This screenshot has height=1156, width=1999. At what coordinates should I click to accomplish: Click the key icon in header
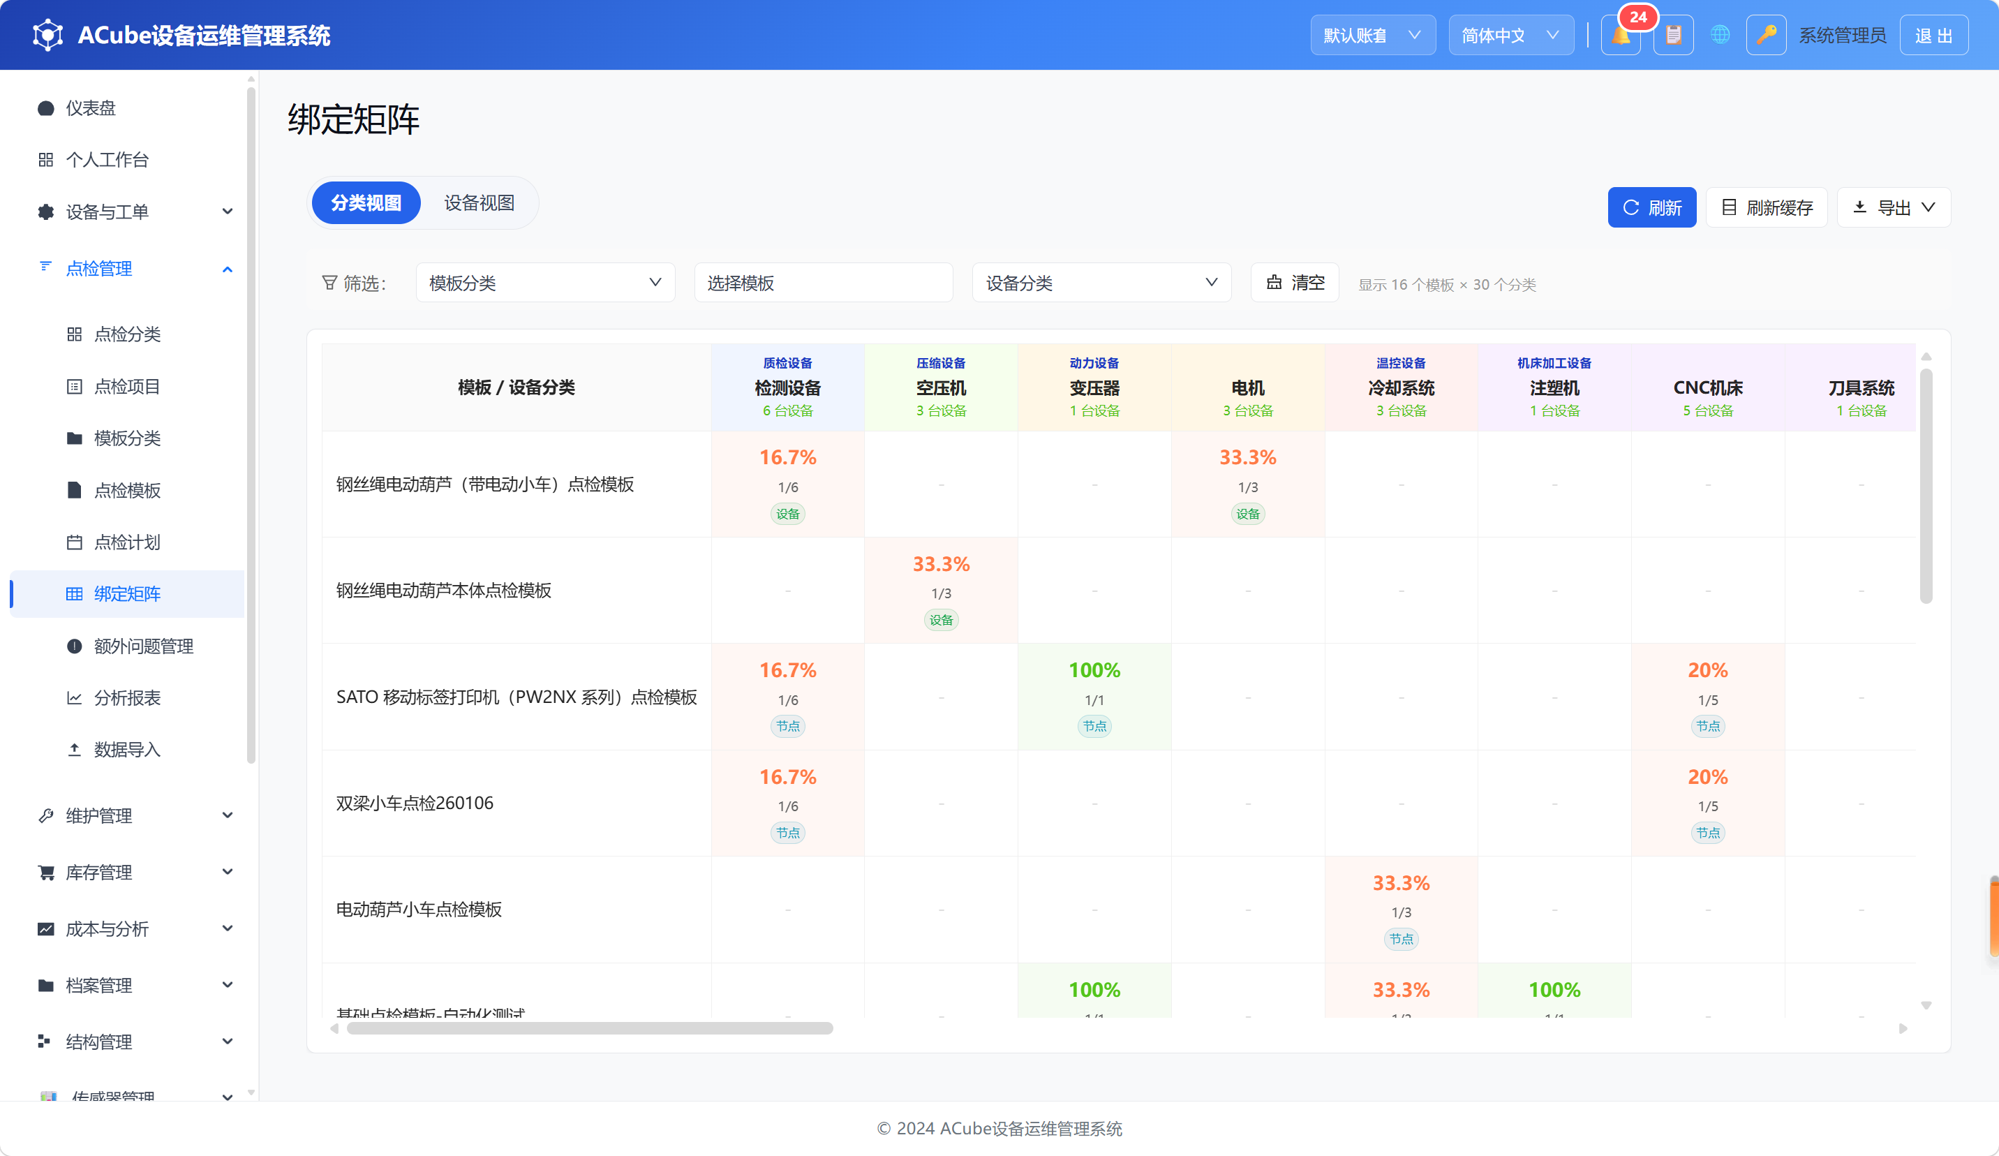click(1766, 35)
